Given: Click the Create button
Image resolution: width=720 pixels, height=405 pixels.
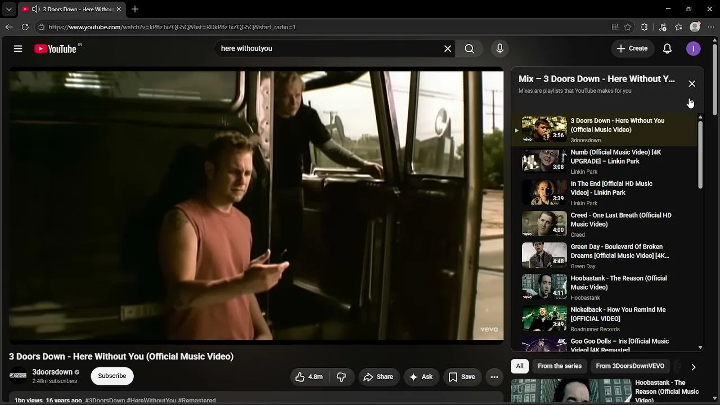Looking at the screenshot, I should (x=632, y=48).
